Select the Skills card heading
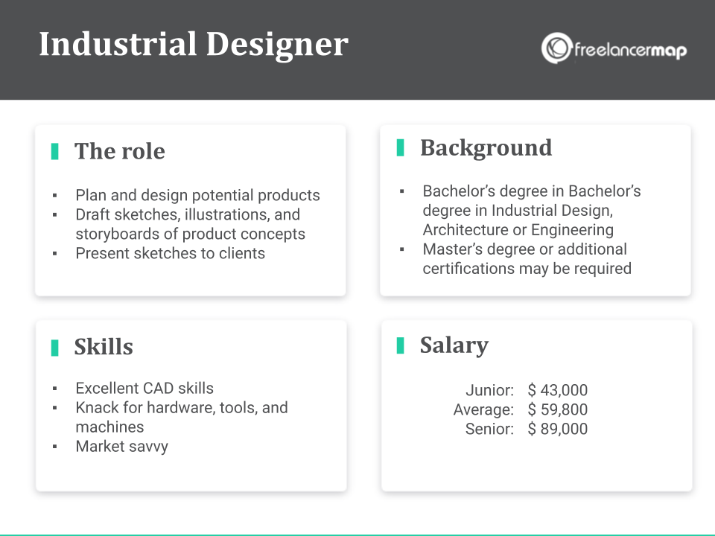Image resolution: width=715 pixels, height=536 pixels. click(104, 347)
